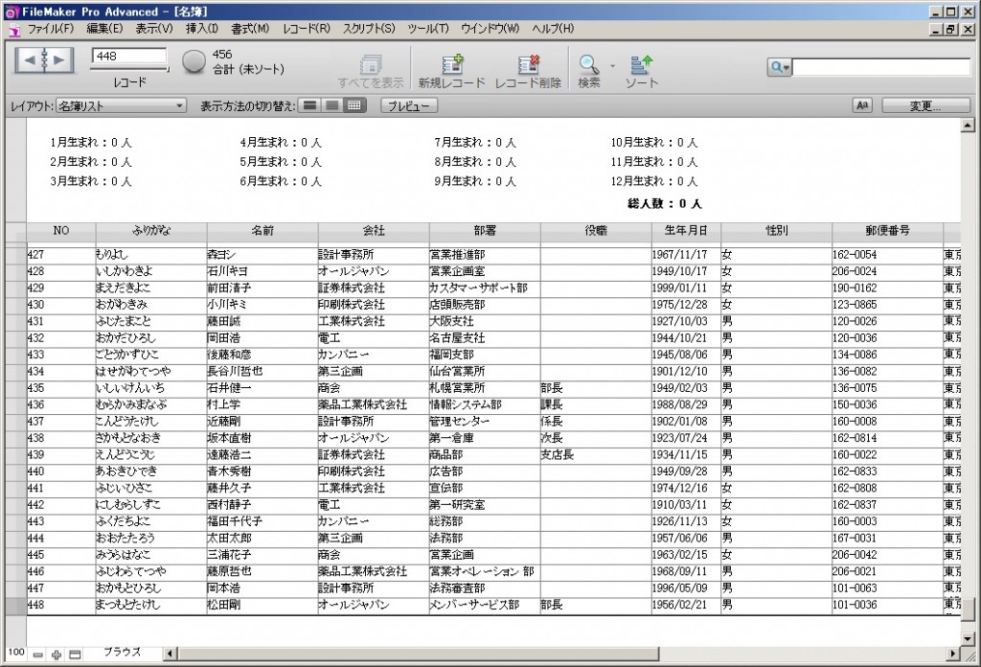Open the レコード menu
The image size is (981, 667).
coord(305,29)
